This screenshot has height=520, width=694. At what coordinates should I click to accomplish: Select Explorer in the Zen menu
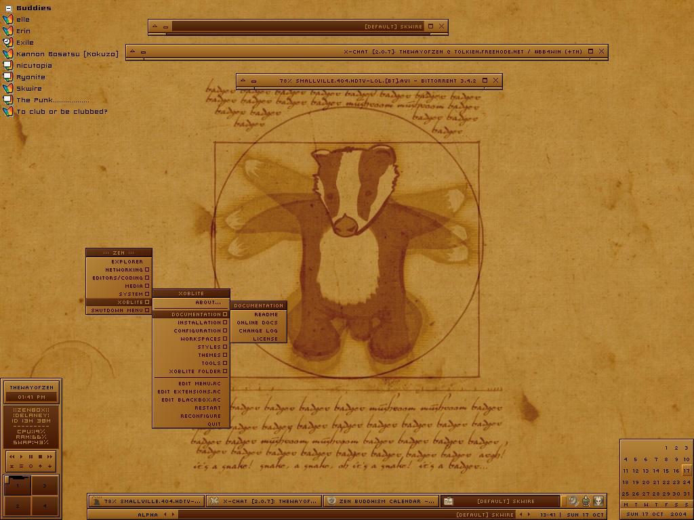tap(119, 262)
